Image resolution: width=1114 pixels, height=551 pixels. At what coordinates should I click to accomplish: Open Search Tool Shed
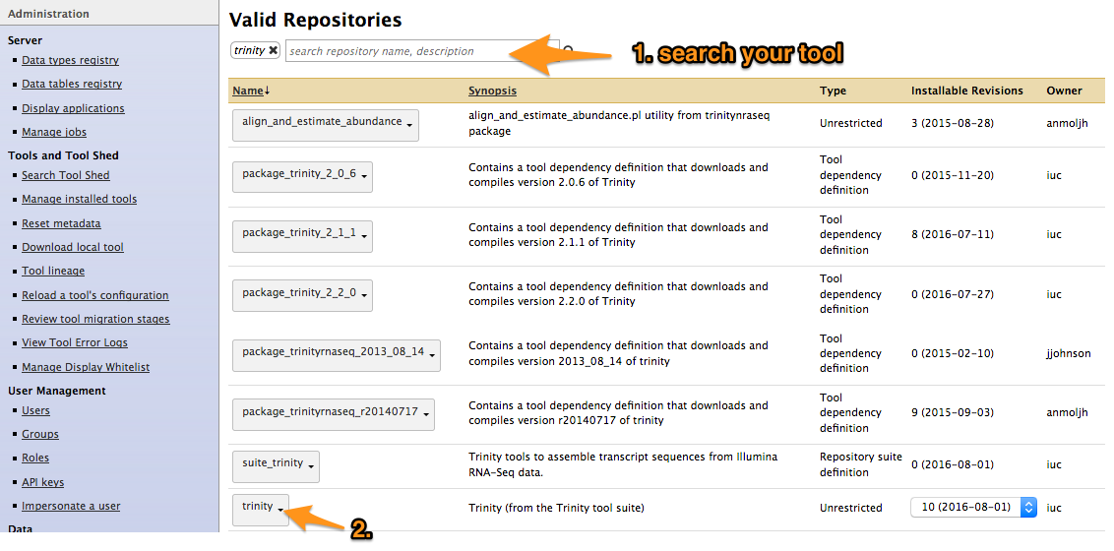[x=66, y=175]
